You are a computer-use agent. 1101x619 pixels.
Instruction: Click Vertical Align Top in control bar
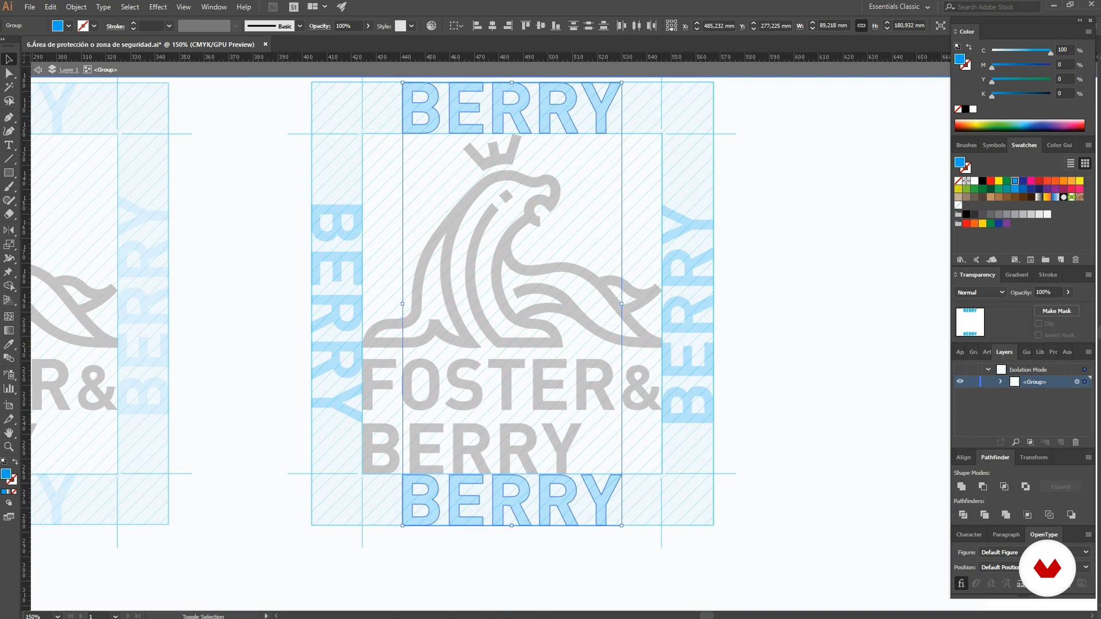pos(525,26)
